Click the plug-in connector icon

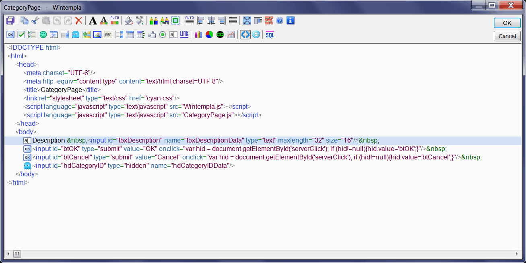(152, 35)
